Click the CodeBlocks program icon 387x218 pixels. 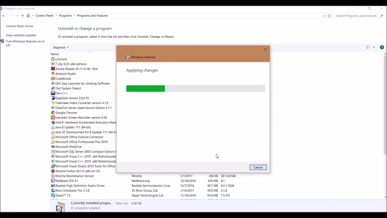click(x=53, y=78)
